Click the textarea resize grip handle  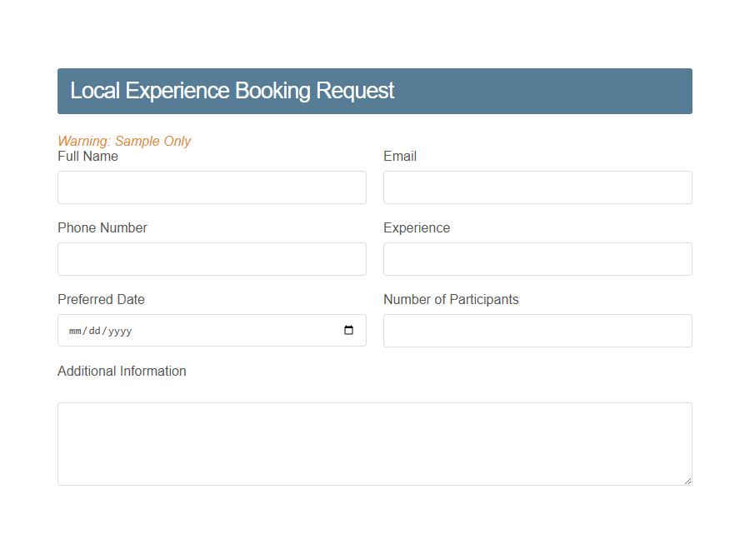tap(688, 480)
